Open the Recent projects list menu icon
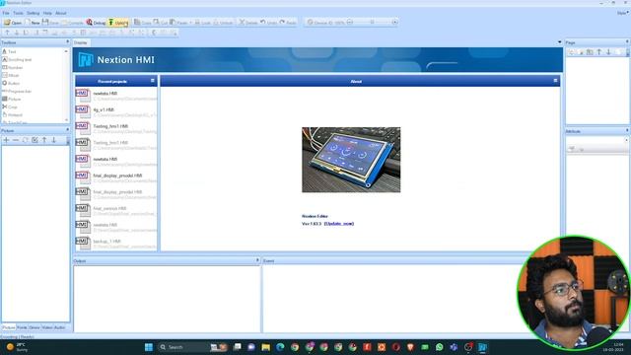This screenshot has height=355, width=631. (x=153, y=81)
